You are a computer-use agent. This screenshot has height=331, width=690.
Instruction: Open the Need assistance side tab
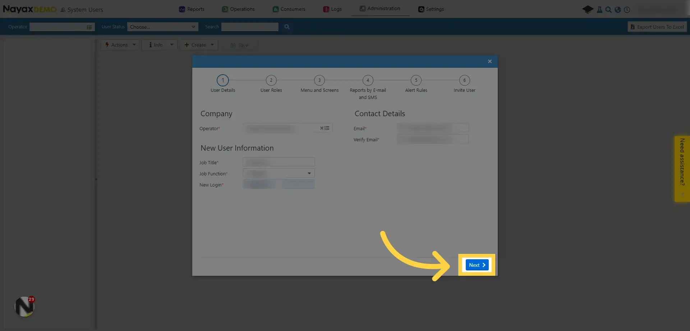pos(682,169)
